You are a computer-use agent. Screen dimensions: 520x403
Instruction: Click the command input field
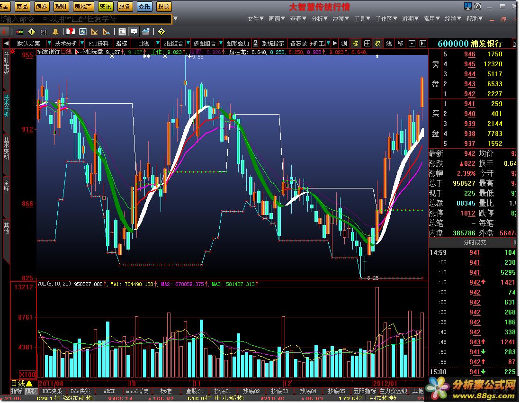(x=86, y=19)
